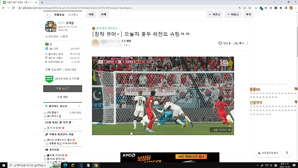Click the 목록 list button
The image size is (298, 168).
click(x=248, y=15)
